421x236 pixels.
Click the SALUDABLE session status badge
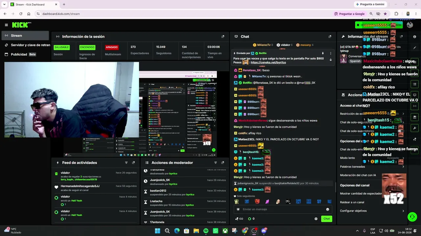(62, 47)
